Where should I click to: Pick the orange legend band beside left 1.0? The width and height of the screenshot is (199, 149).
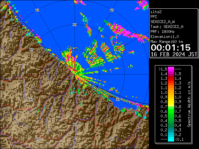click(x=171, y=93)
